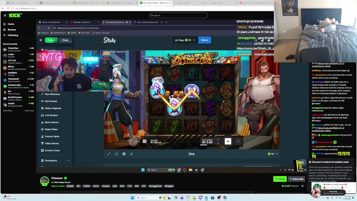357x201 pixels.
Task: Click the Table Games icon
Action: (42, 143)
